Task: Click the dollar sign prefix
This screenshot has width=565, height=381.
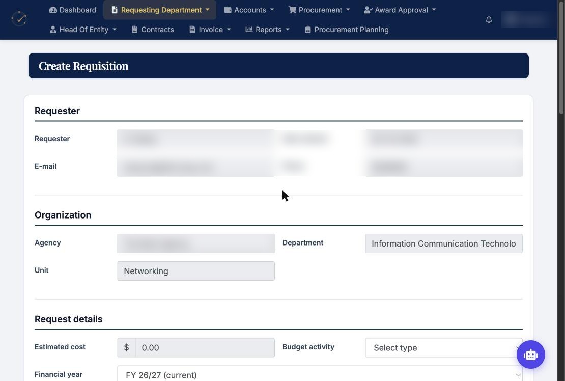Action: coord(126,347)
